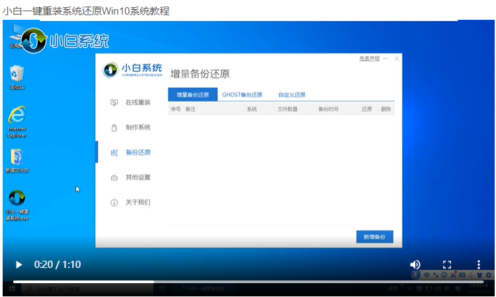The height and width of the screenshot is (297, 496).
Task: Click the security shield tray icon
Action: [x=419, y=288]
